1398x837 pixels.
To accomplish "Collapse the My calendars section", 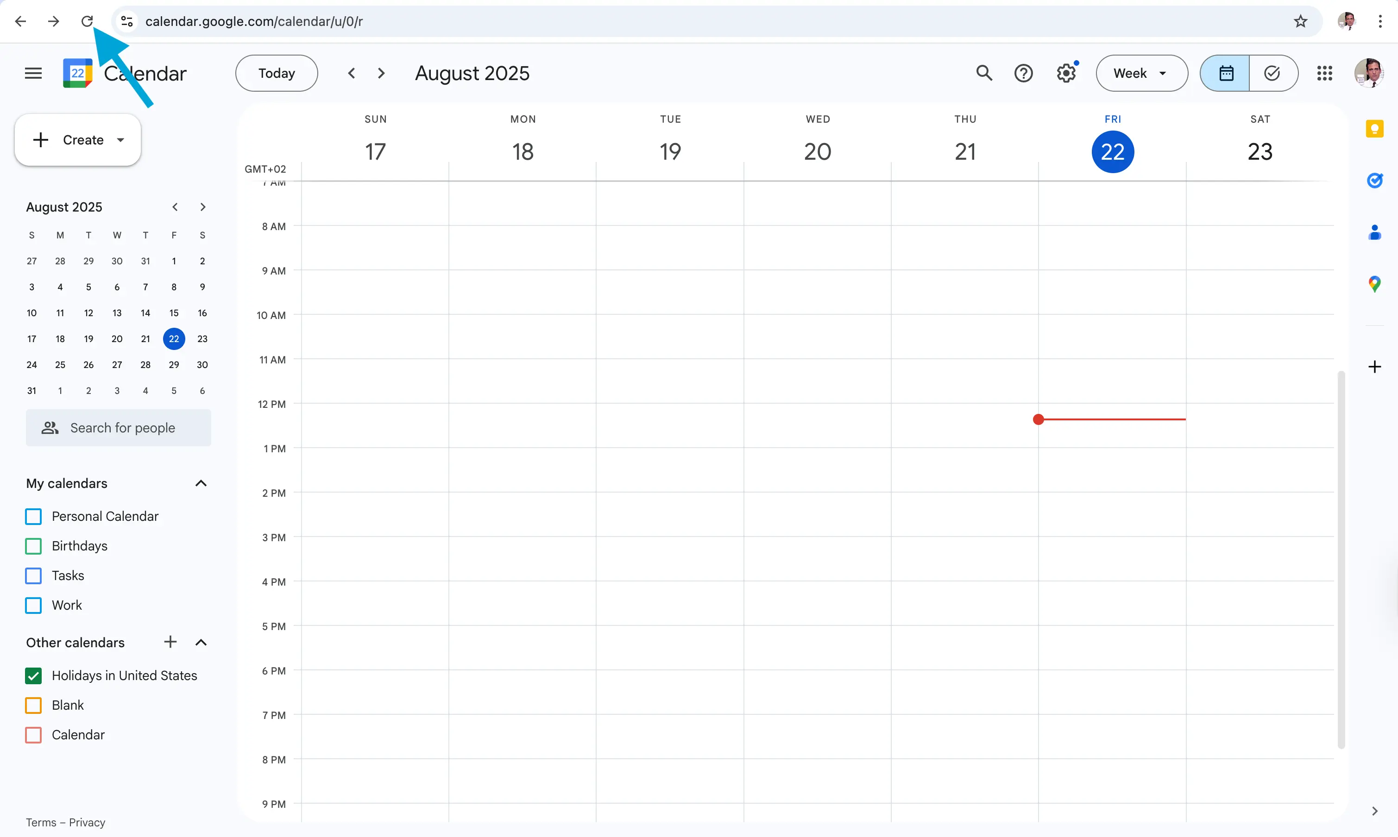I will pos(201,483).
